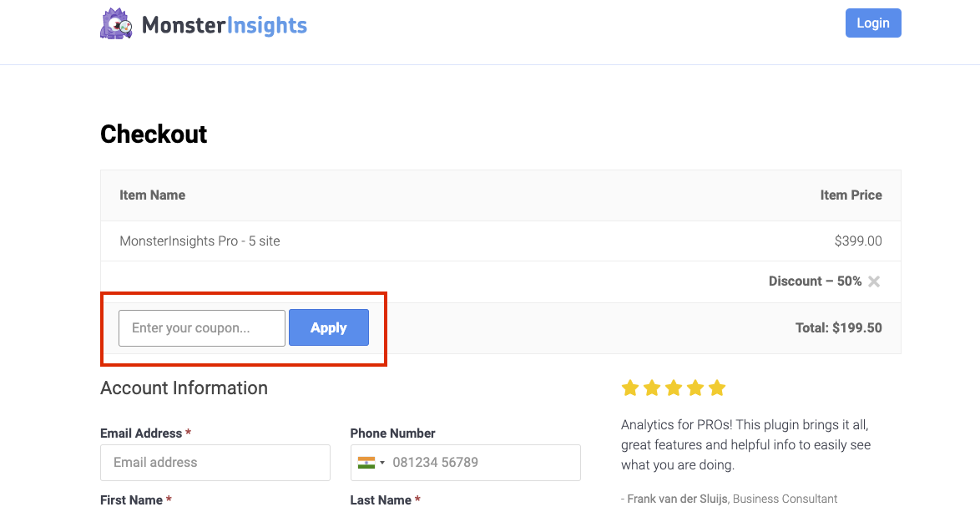The width and height of the screenshot is (980, 507).
Task: Click the MonsterInsights monster logo icon
Action: [x=116, y=23]
